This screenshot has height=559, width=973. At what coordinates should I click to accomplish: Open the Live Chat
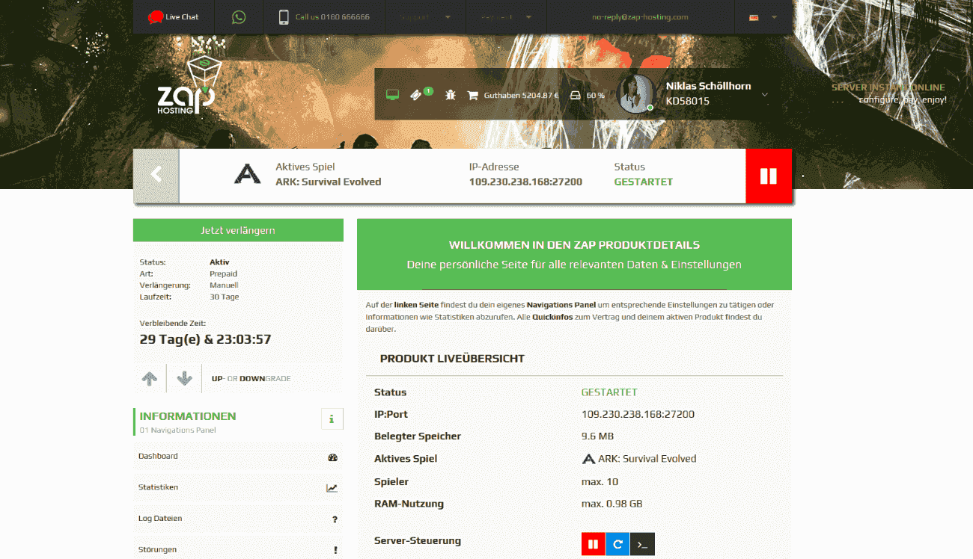[174, 16]
